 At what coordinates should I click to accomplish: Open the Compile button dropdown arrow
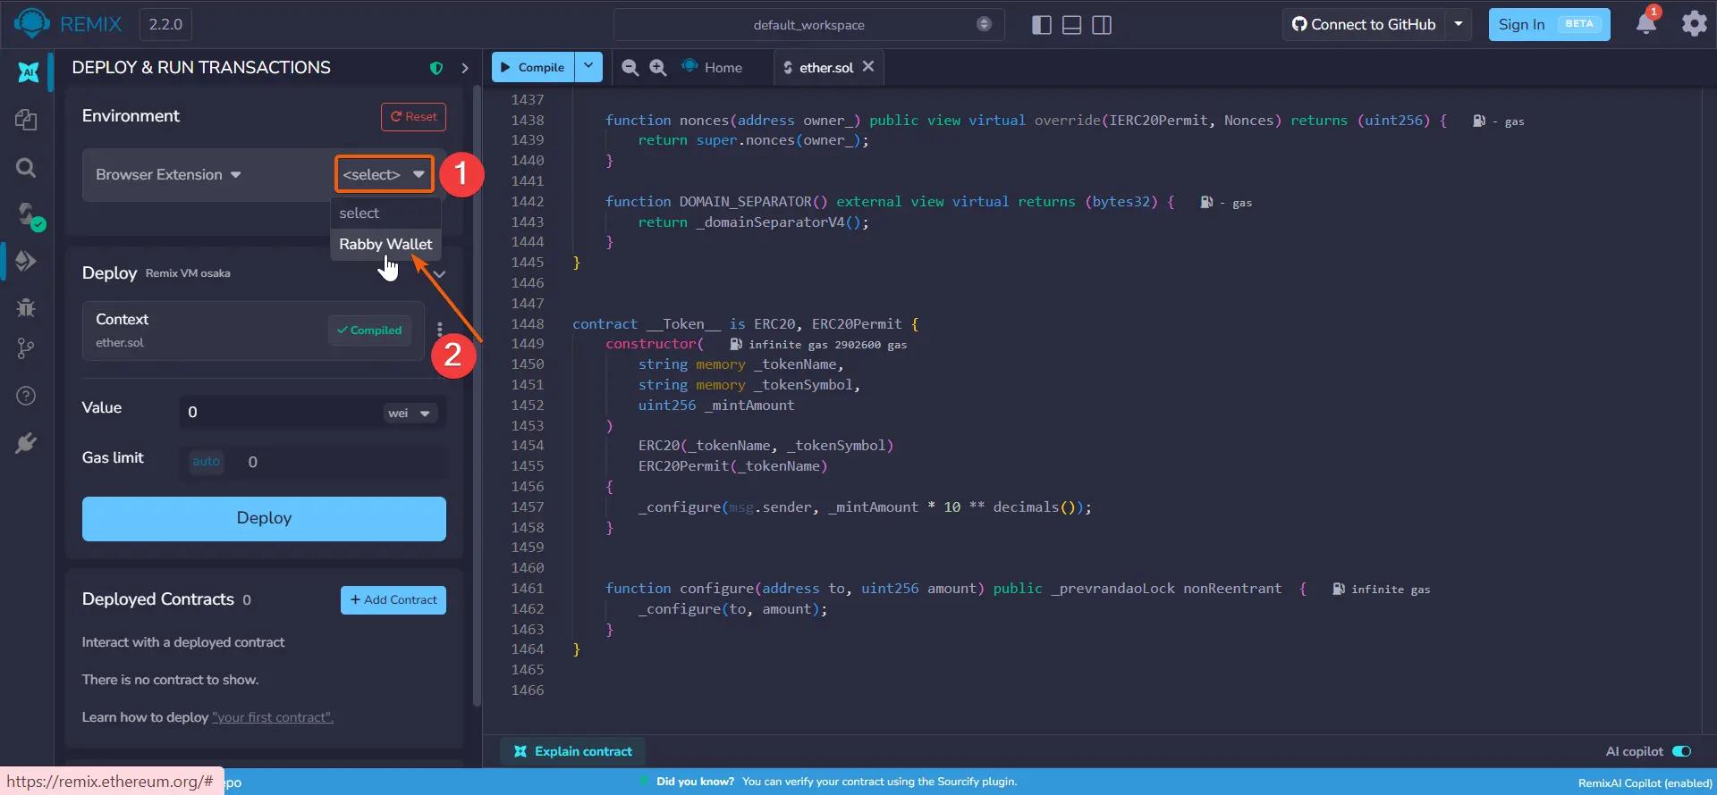(588, 67)
